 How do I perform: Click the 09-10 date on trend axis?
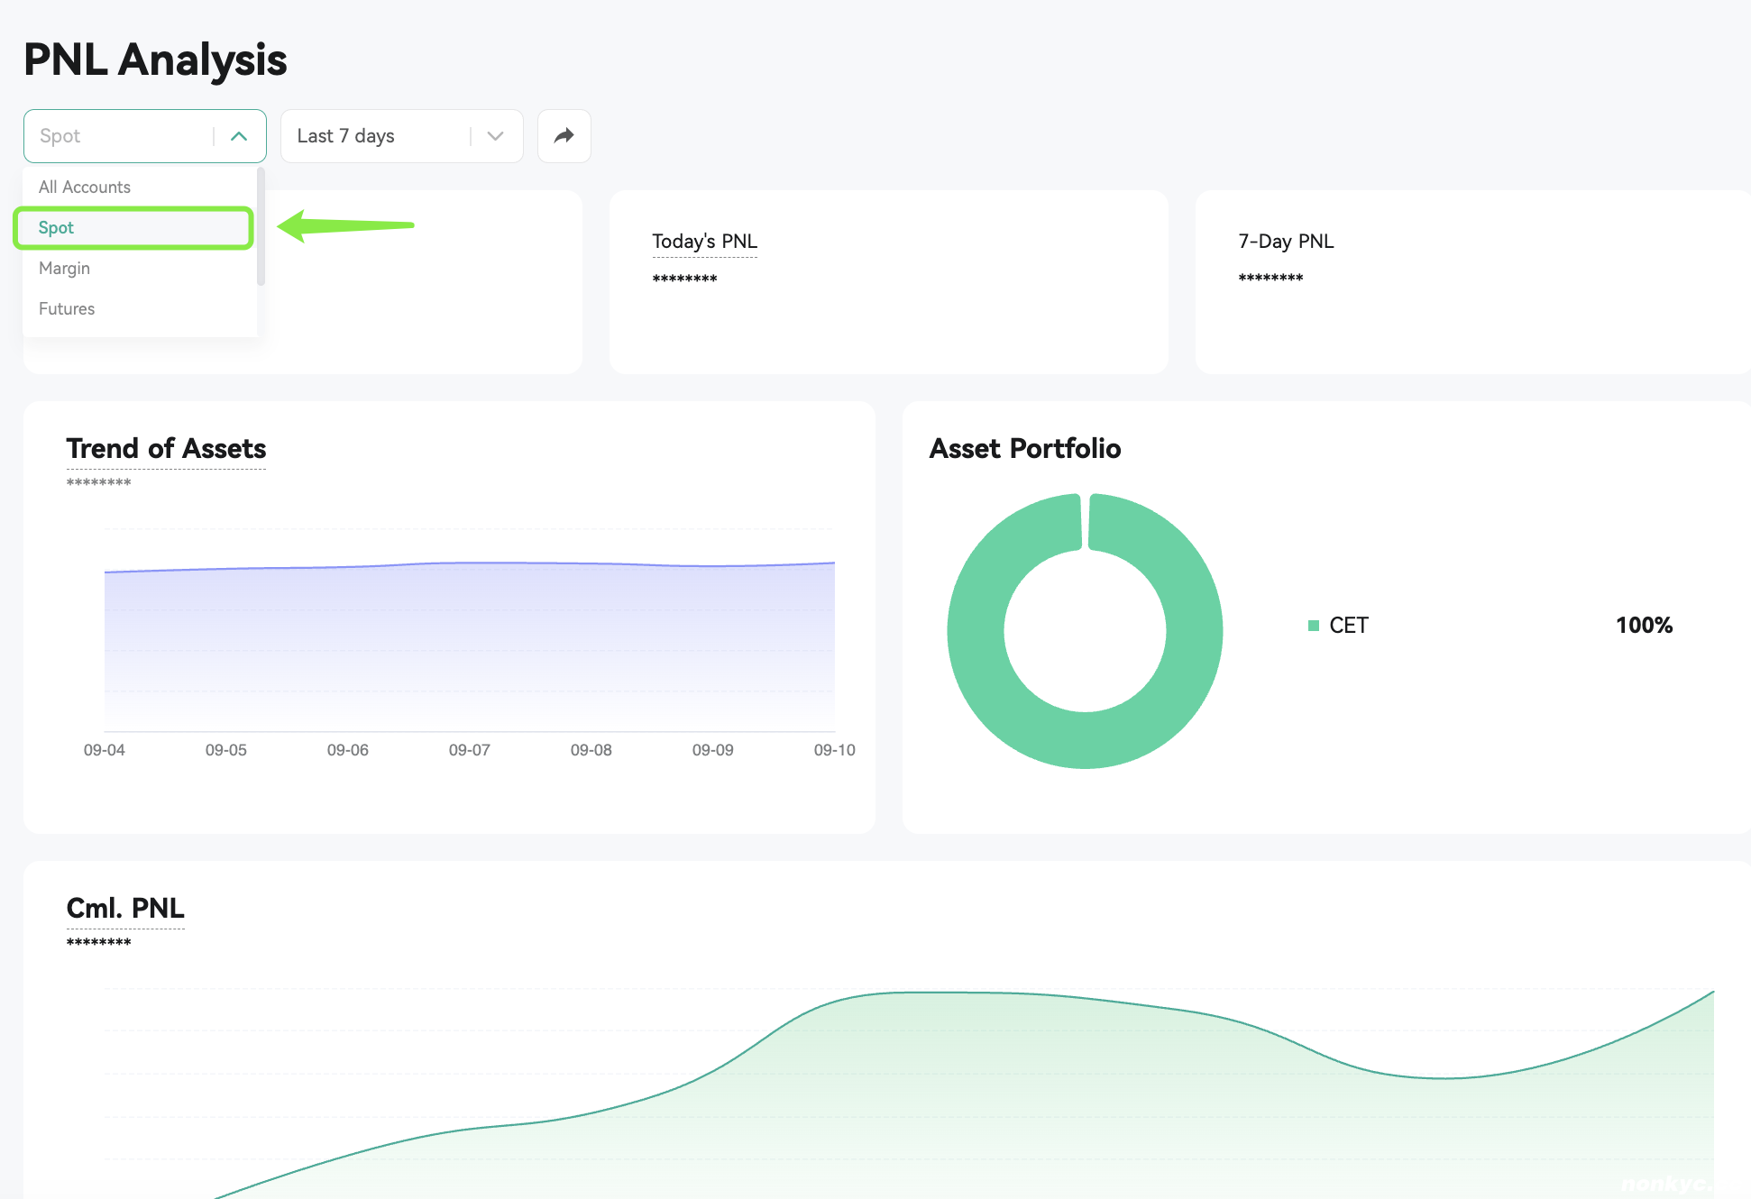coord(834,750)
